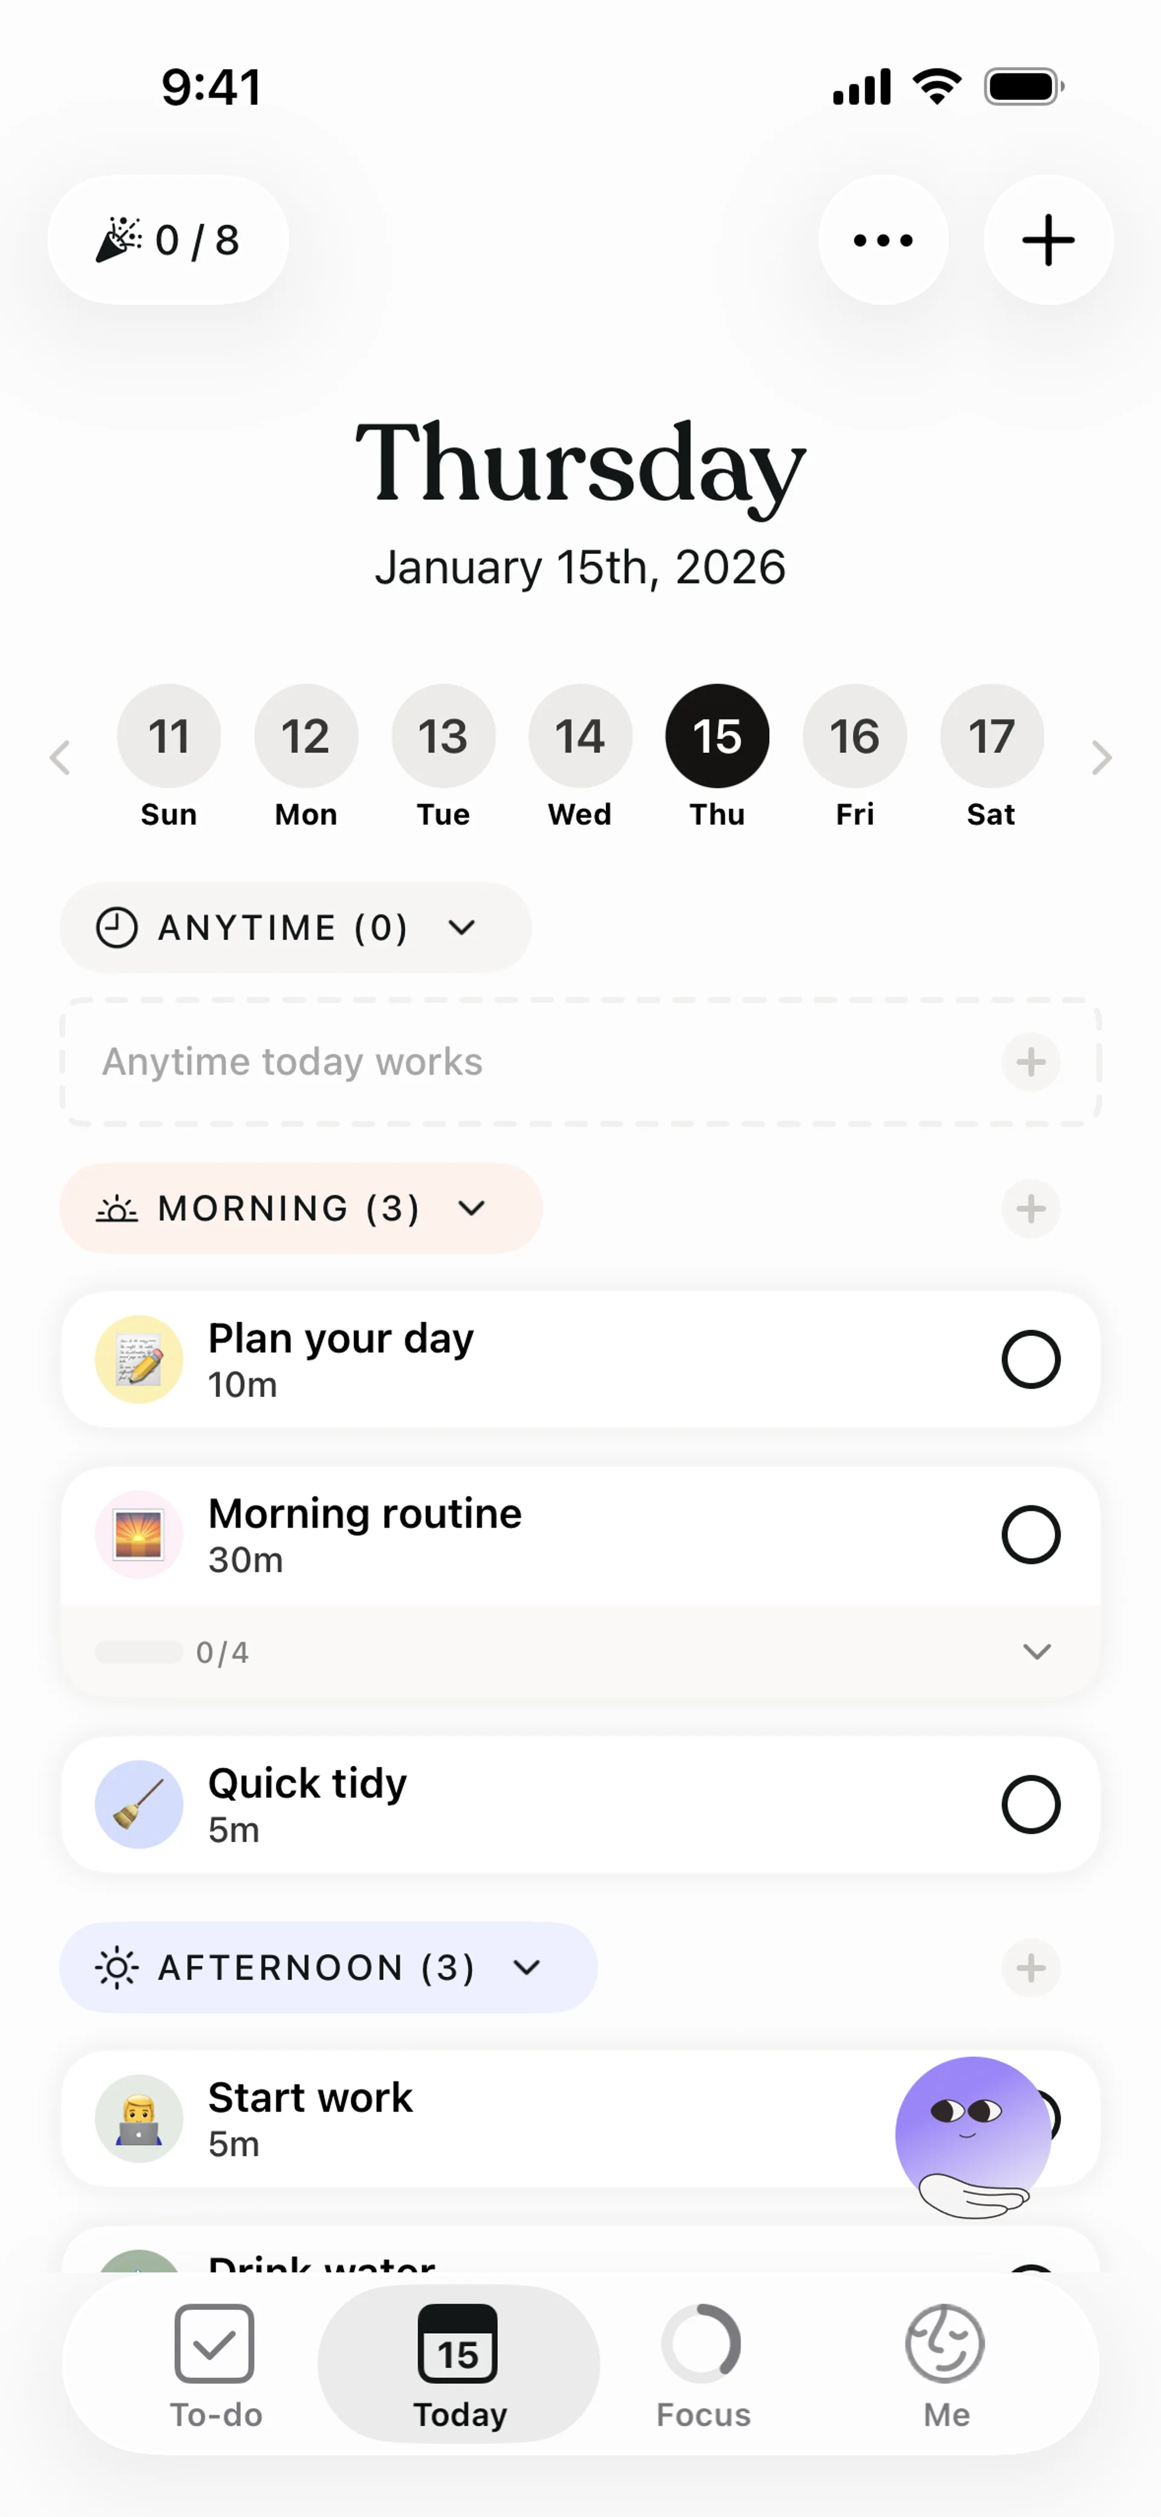Tap the broom icon on Quick tidy
This screenshot has height=2517, width=1161.
coord(138,1804)
